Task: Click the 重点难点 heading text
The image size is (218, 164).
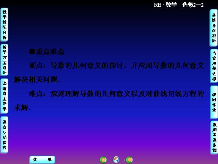Action: pyautogui.click(x=50, y=52)
